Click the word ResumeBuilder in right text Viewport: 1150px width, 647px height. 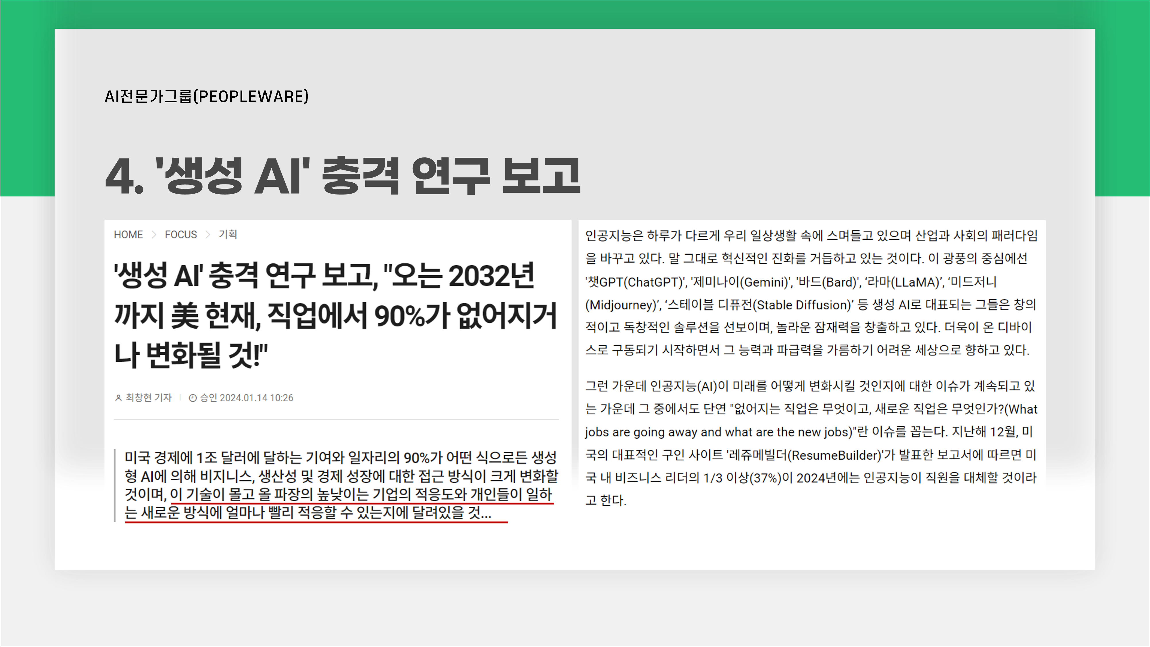coord(834,456)
